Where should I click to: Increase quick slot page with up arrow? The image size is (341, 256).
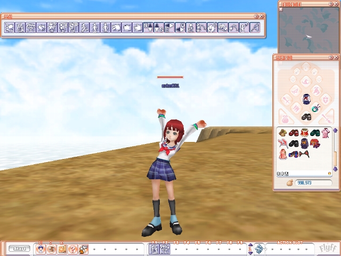(x=250, y=245)
